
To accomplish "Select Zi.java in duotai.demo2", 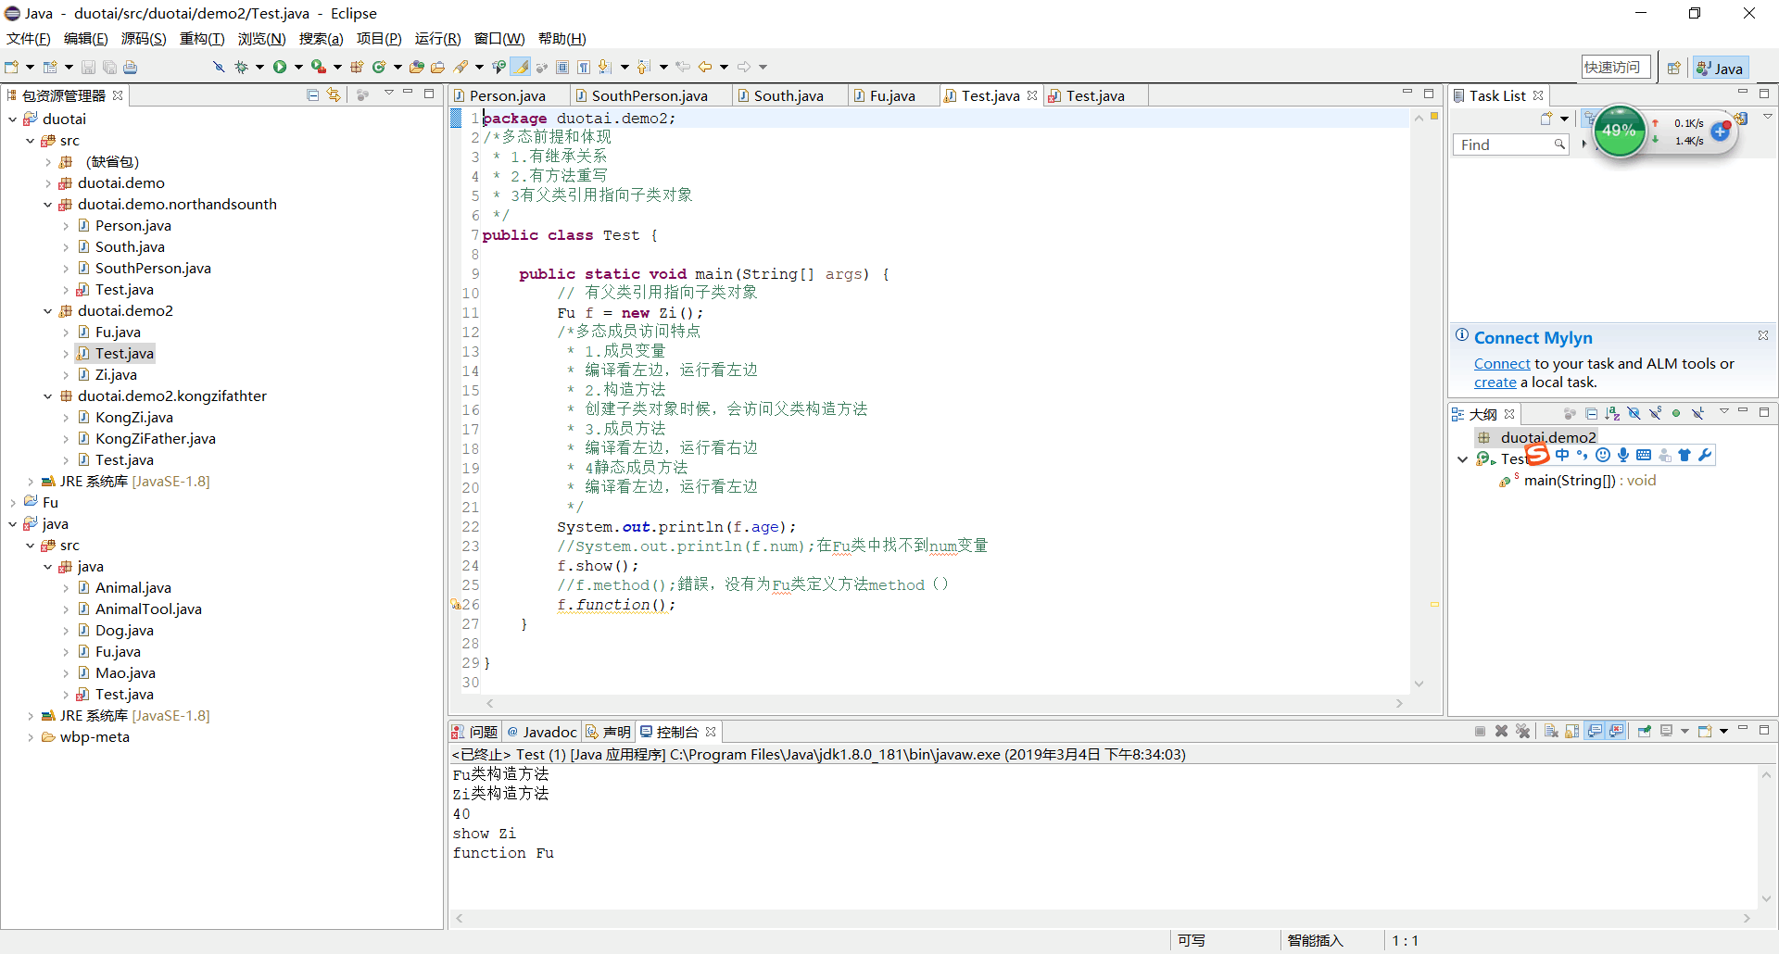I will click(116, 375).
